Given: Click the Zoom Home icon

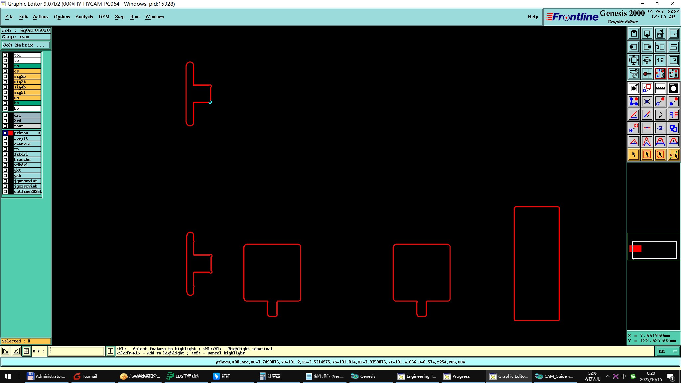Looking at the screenshot, I should tap(660, 34).
